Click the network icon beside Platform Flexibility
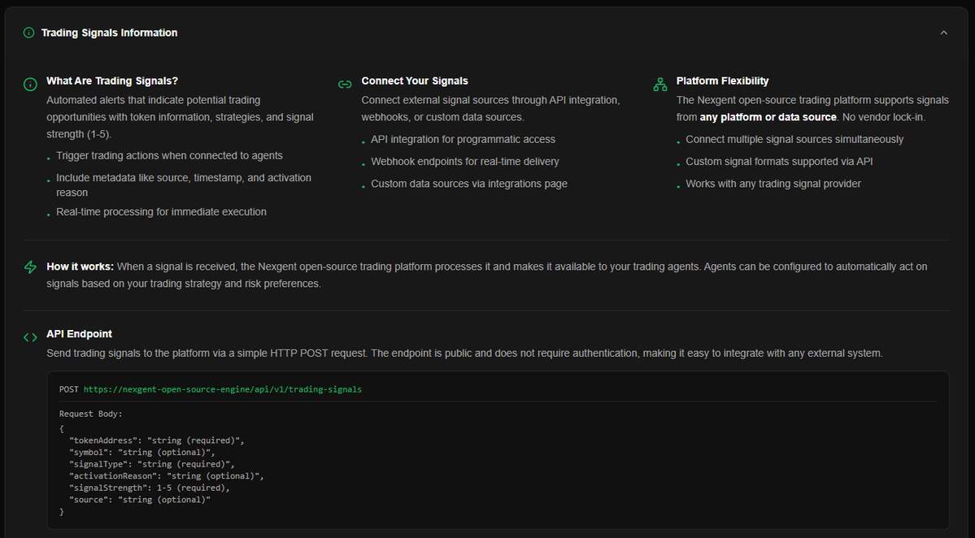Viewport: 975px width, 538px height. coord(659,84)
